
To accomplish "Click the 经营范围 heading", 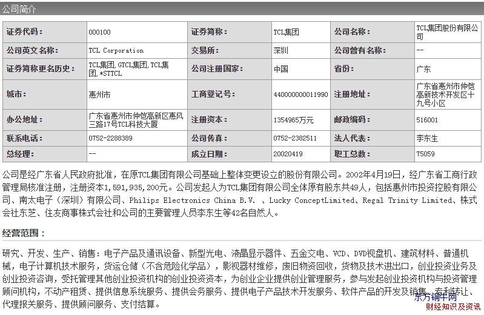I will point(23,233).
